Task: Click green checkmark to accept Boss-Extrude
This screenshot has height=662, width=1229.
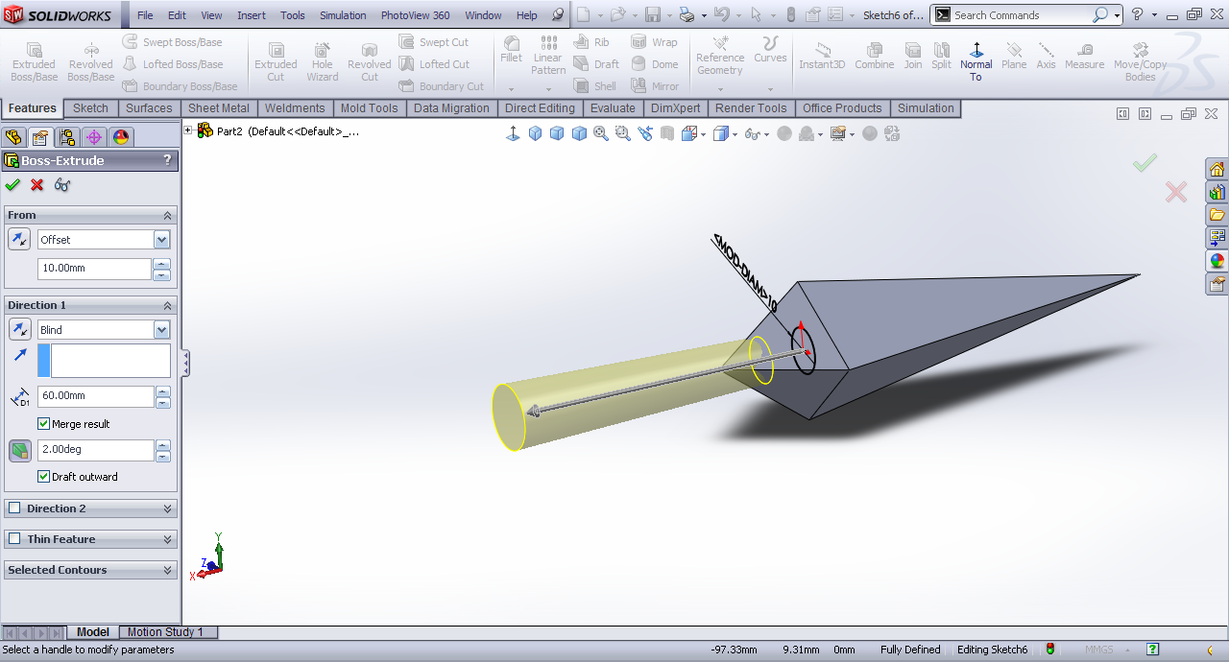Action: 12,185
